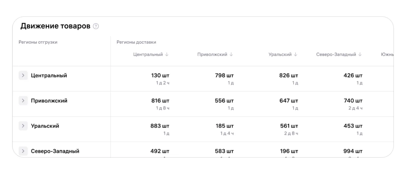Expand the Уральский shipping region row

click(x=23, y=126)
